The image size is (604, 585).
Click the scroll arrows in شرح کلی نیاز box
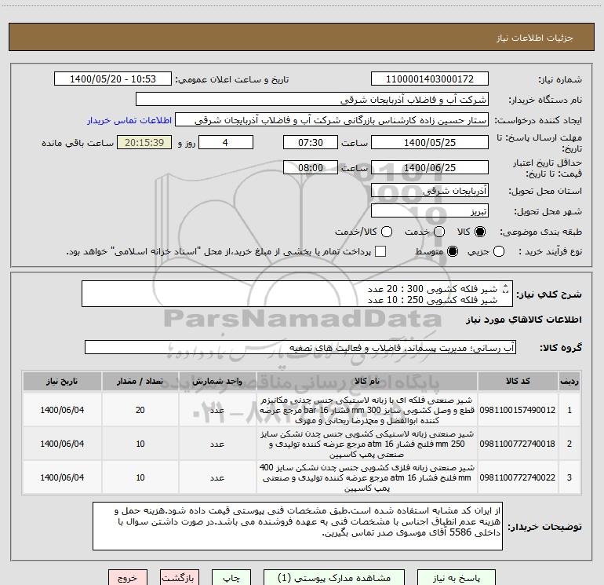coord(506,288)
